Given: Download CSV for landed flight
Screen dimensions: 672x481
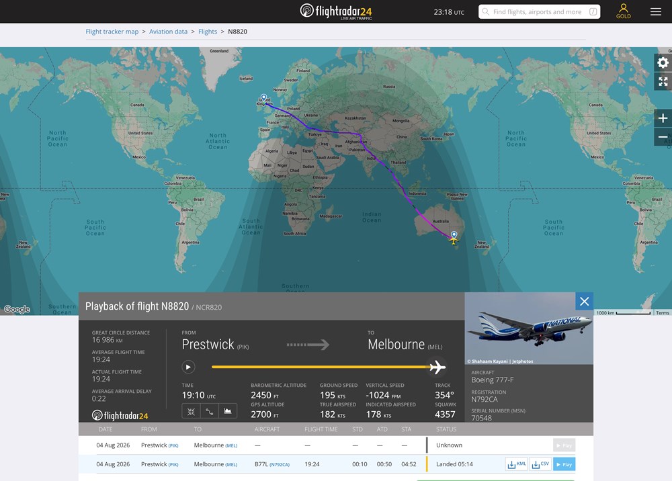Looking at the screenshot, I should click(x=540, y=464).
